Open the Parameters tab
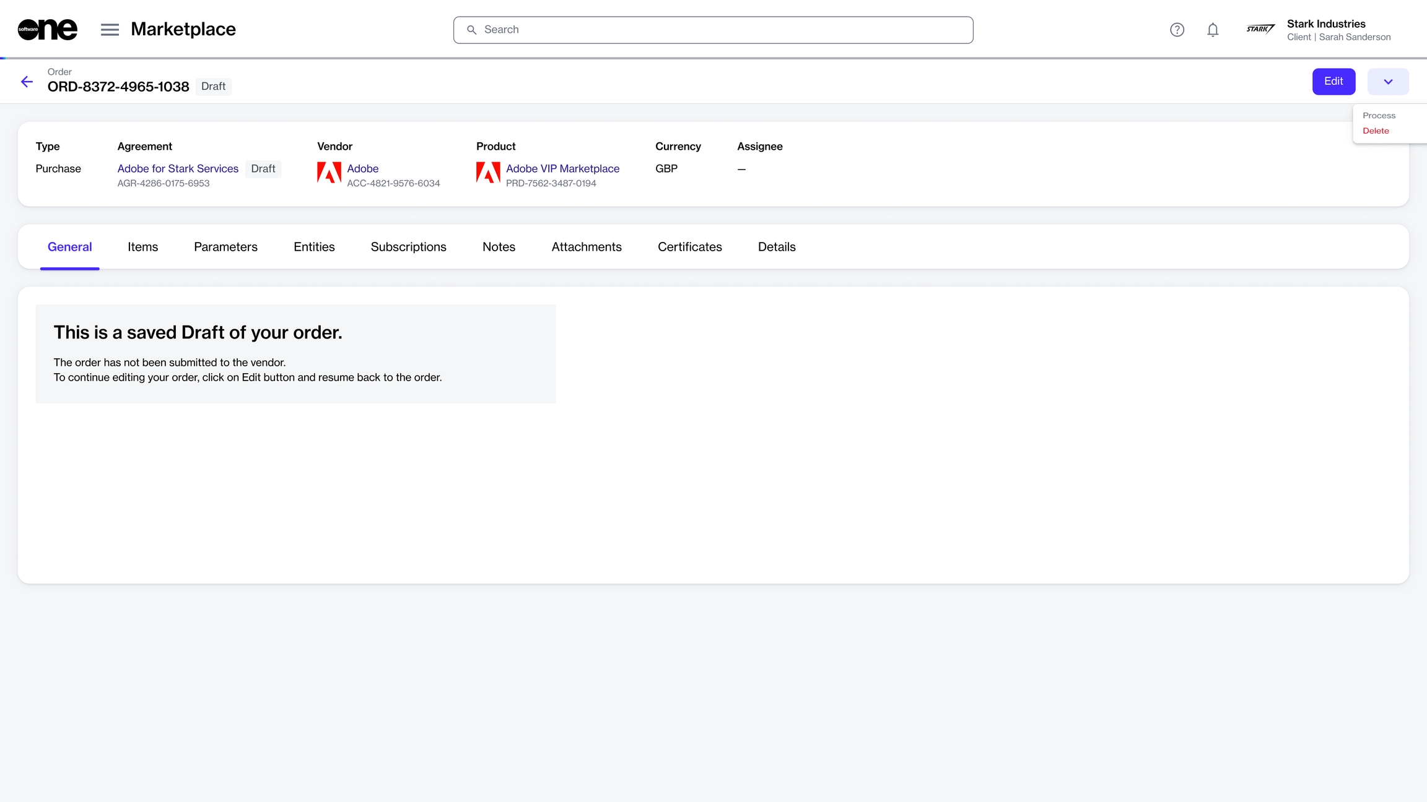This screenshot has height=802, width=1427. tap(225, 247)
